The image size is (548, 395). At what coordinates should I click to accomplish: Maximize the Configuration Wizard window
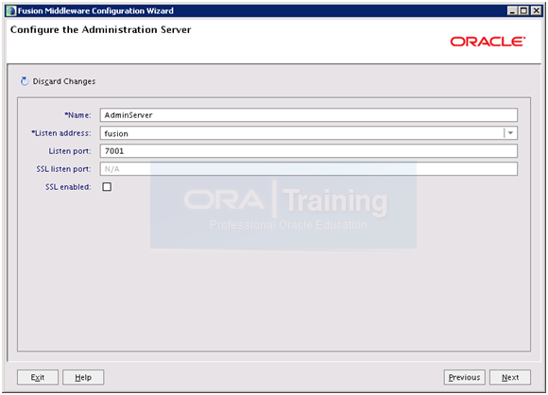[x=523, y=10]
